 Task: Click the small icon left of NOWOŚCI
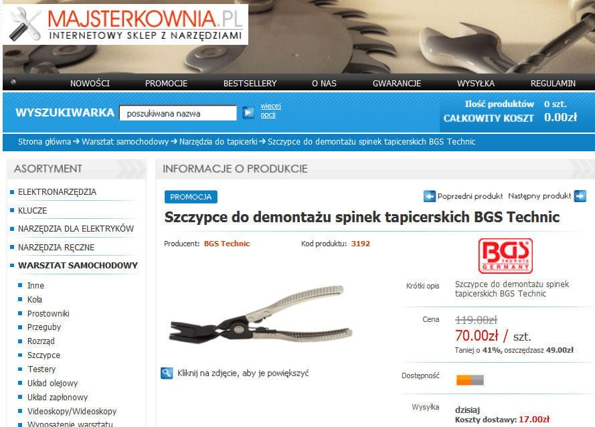pos(13,82)
